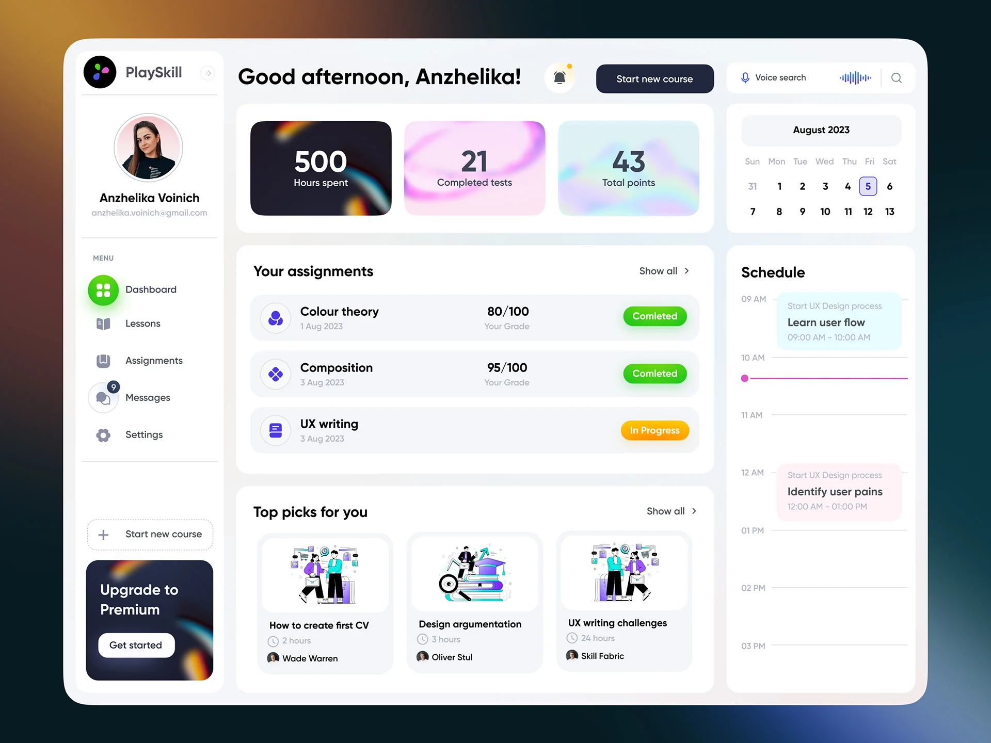Open Messages with 9 unread badge
Viewport: 991px width, 743px height.
(103, 398)
